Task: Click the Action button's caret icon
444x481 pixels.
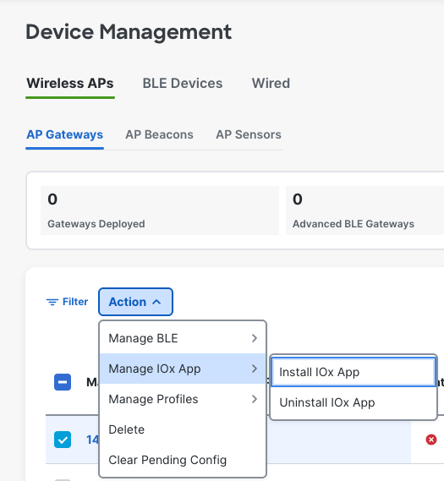Action: tap(156, 302)
